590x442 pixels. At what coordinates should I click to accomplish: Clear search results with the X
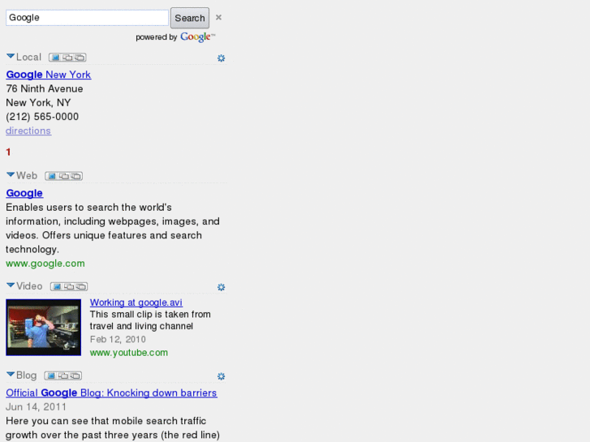point(218,17)
